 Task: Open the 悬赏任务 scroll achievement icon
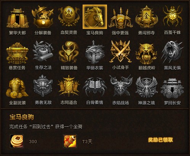(17, 53)
